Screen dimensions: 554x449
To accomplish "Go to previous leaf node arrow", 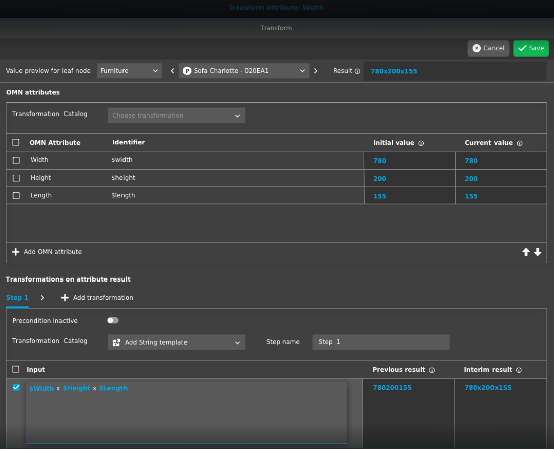I will pyautogui.click(x=172, y=71).
